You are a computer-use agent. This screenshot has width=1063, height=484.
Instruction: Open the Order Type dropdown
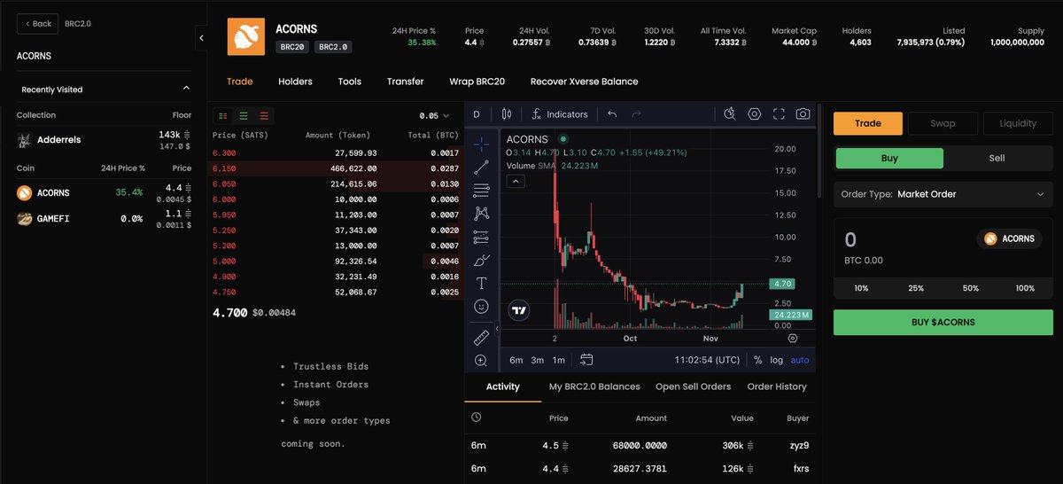943,194
